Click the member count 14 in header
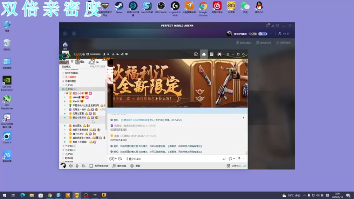354x199 pixels. (106, 54)
